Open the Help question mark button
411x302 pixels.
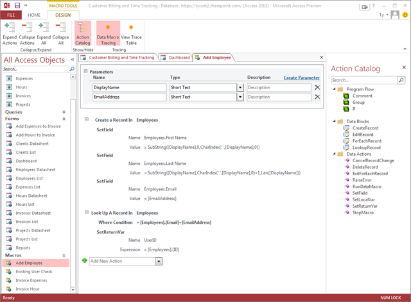point(374,6)
